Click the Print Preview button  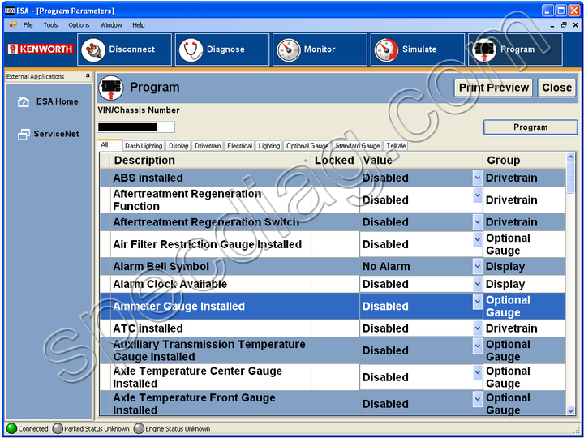tap(493, 88)
